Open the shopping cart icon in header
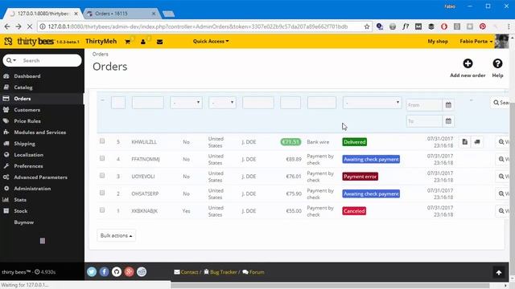Image resolution: width=515 pixels, height=289 pixels. pyautogui.click(x=127, y=42)
